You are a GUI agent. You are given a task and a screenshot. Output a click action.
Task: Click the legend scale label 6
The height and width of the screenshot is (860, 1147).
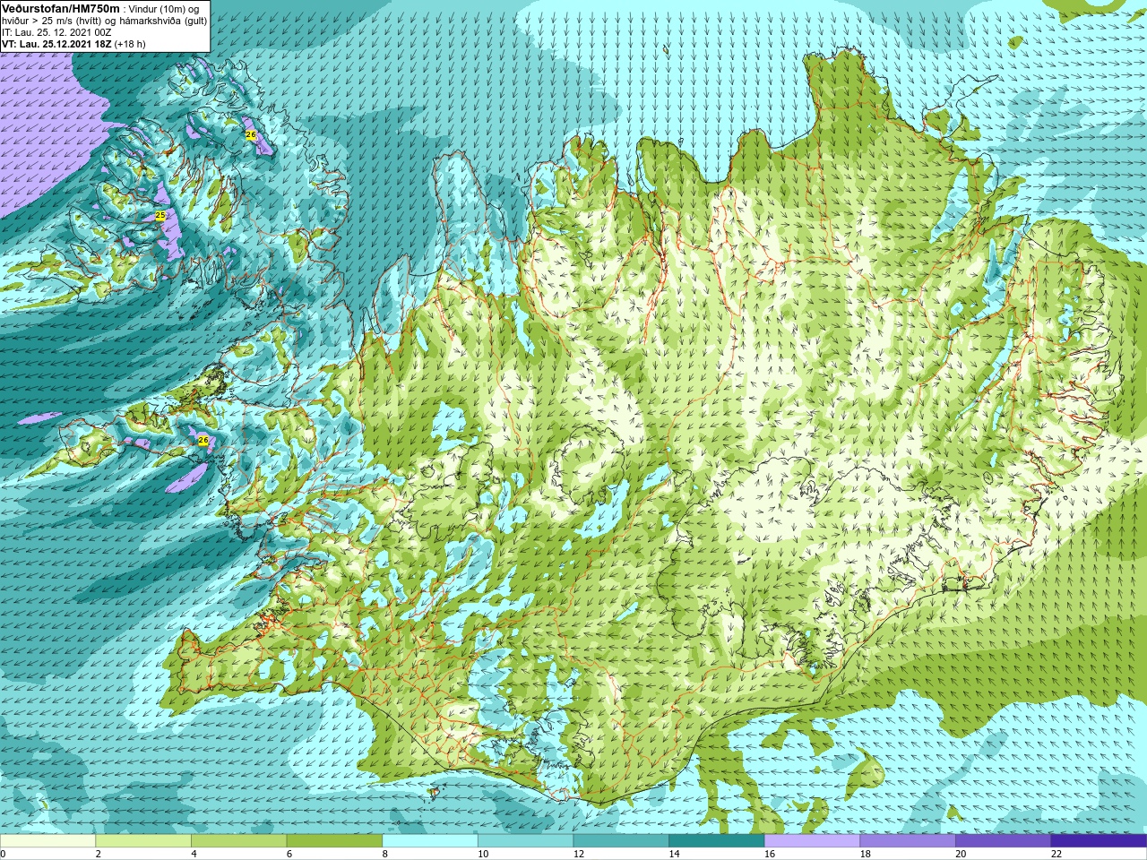(x=289, y=854)
